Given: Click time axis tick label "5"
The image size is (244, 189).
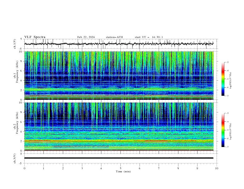Looking at the screenshot, I should pos(120,168).
